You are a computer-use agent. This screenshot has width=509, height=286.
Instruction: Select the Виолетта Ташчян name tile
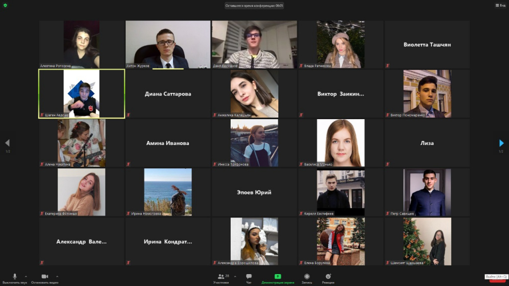pos(427,44)
